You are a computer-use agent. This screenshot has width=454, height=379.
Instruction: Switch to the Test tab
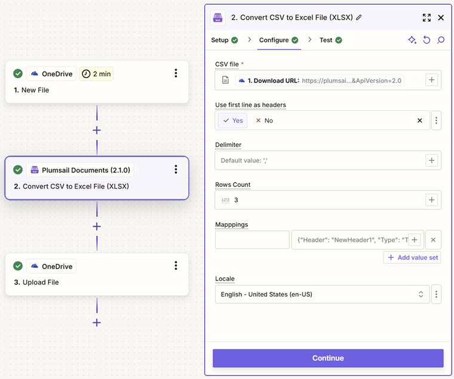coord(331,40)
